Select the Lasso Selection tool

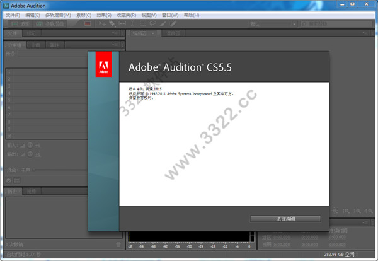153,23
